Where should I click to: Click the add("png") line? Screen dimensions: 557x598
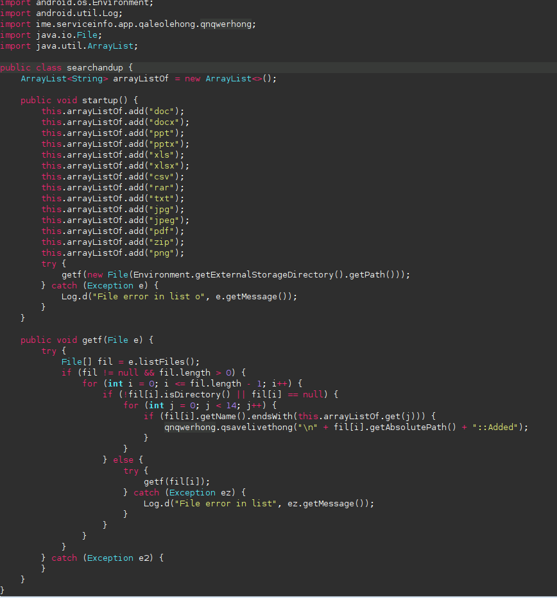pyautogui.click(x=113, y=253)
